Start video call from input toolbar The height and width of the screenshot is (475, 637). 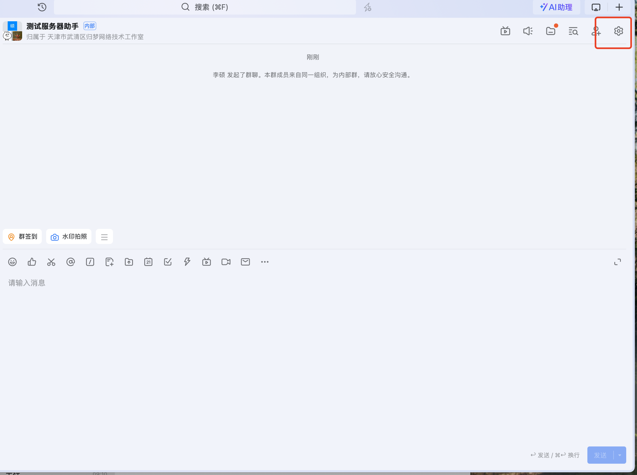tap(226, 262)
